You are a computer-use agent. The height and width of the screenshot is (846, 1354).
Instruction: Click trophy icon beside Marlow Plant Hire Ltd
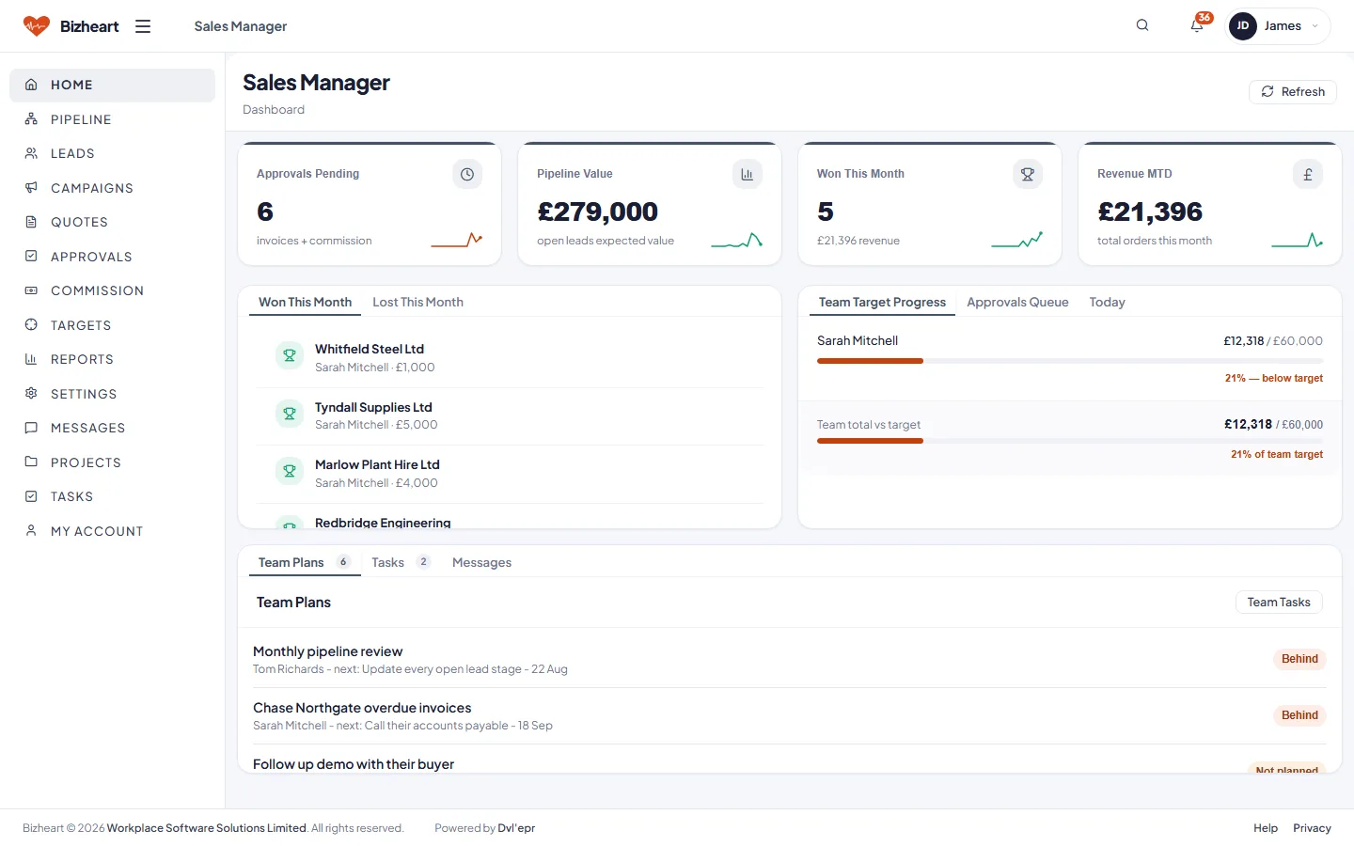[290, 471]
